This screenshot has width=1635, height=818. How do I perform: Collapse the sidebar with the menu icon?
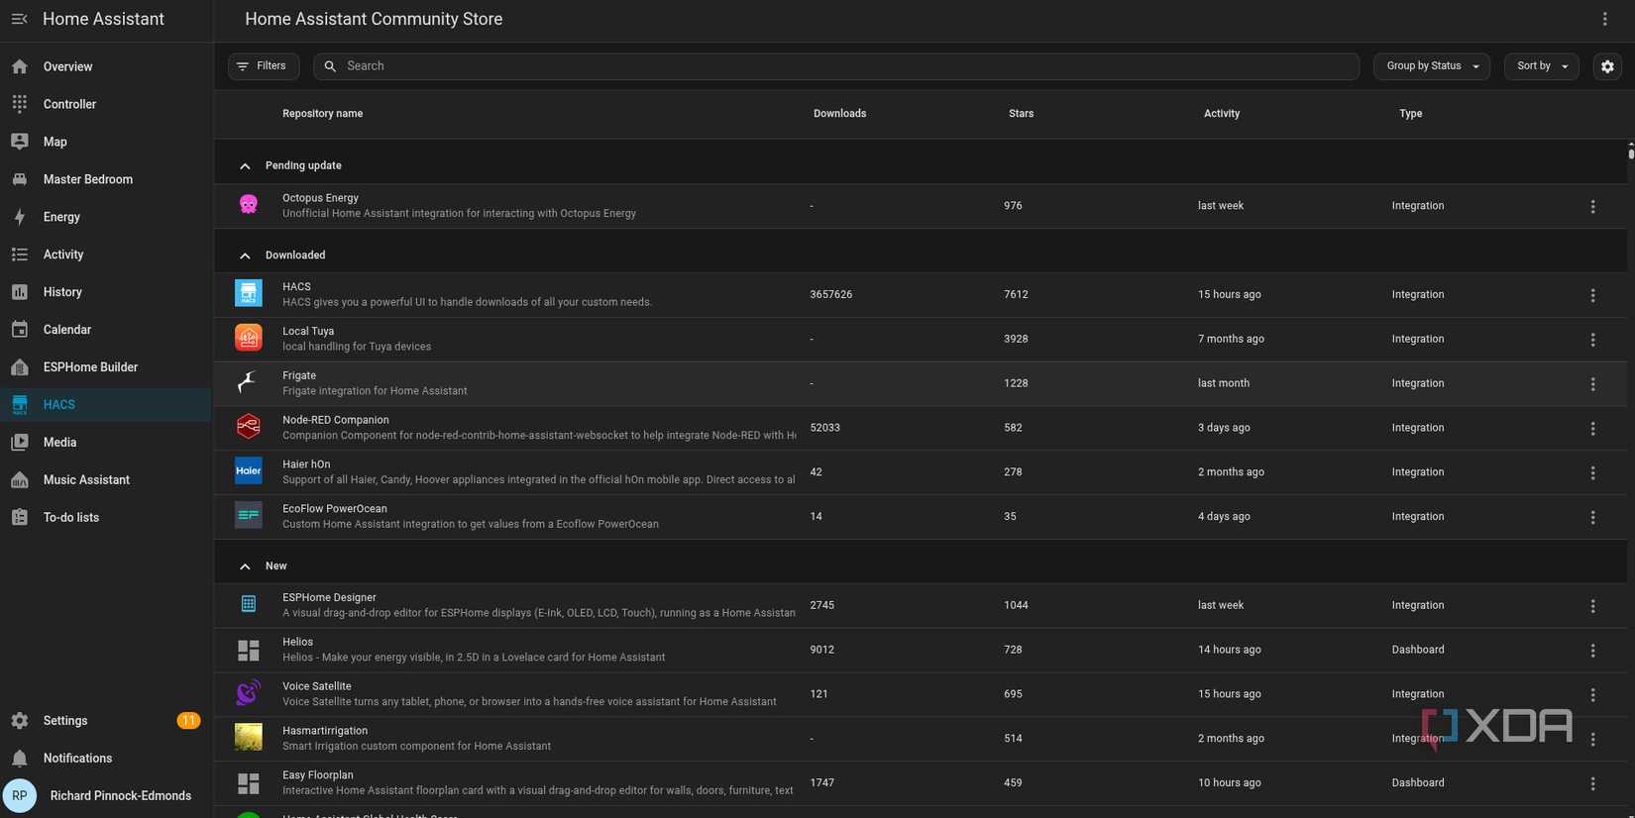click(19, 19)
